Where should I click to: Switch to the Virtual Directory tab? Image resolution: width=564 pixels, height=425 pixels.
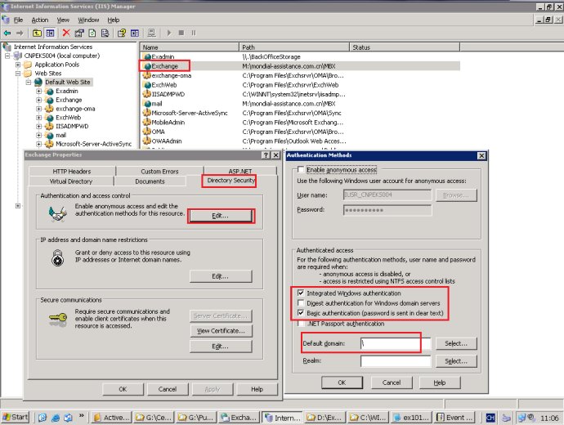(71, 181)
